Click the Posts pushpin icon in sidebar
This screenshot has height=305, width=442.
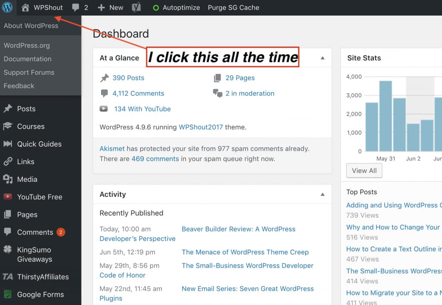8,109
